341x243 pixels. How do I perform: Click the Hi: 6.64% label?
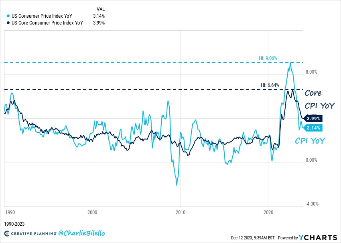point(270,85)
